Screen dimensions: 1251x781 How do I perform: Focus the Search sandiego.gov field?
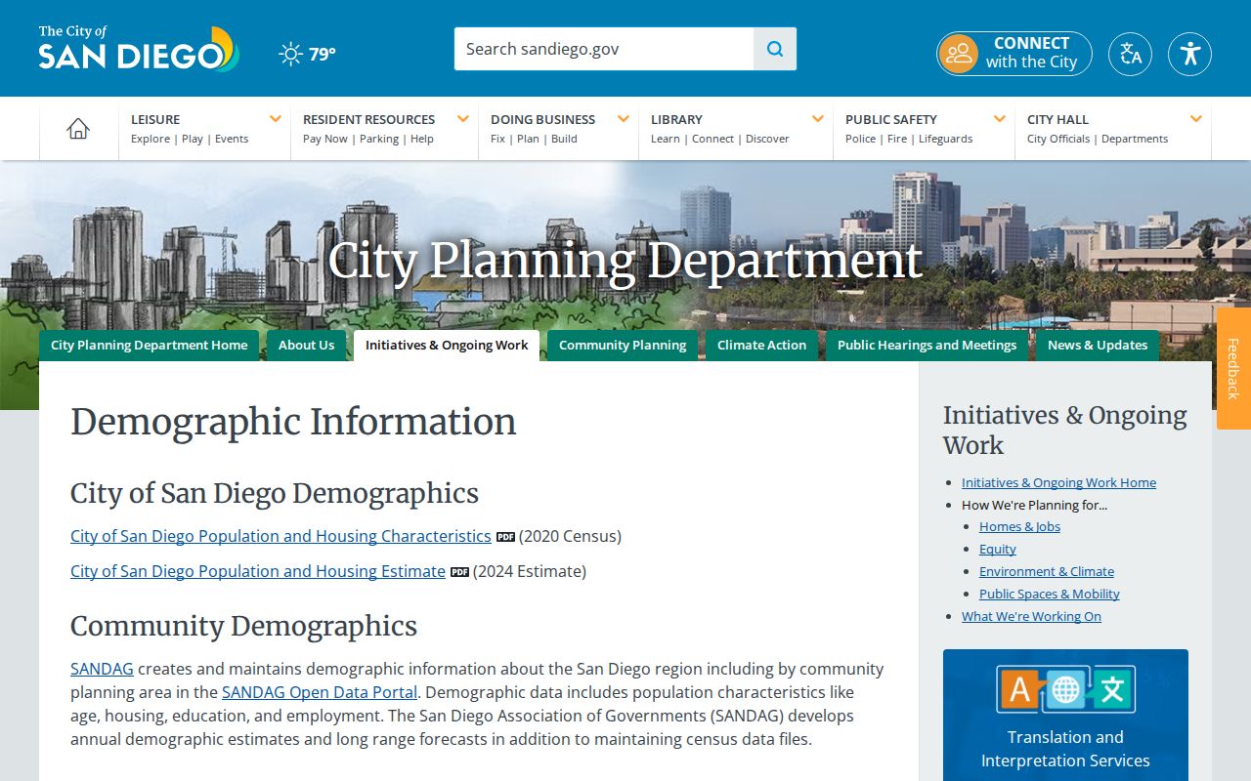click(604, 49)
